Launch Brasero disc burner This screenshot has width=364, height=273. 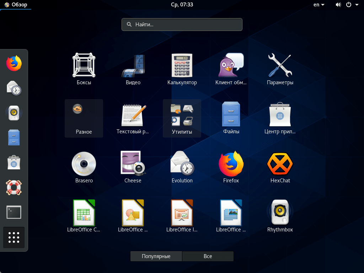[x=84, y=164]
